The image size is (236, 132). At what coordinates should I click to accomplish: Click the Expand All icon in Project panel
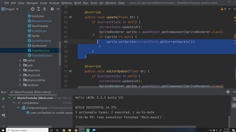click(x=38, y=9)
